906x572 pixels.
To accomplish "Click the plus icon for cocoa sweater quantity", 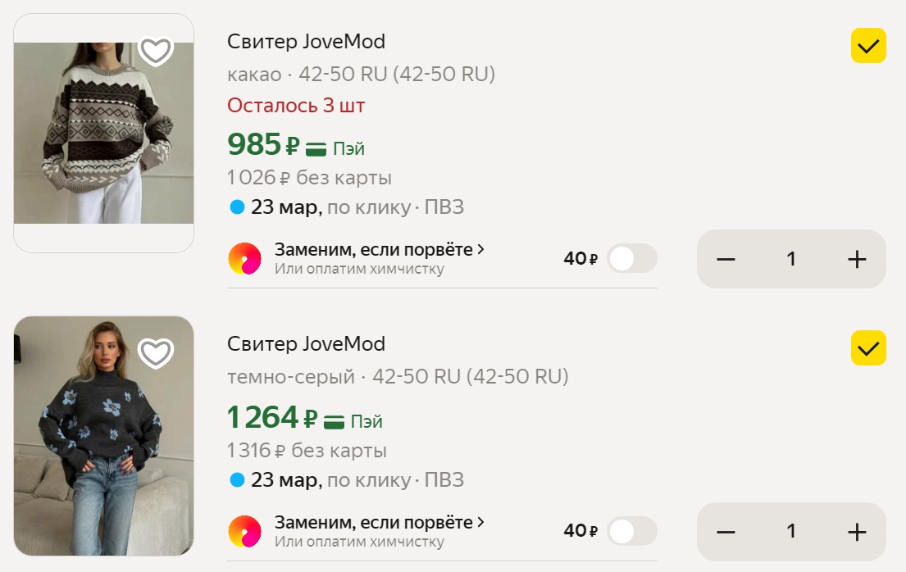I will pos(856,260).
